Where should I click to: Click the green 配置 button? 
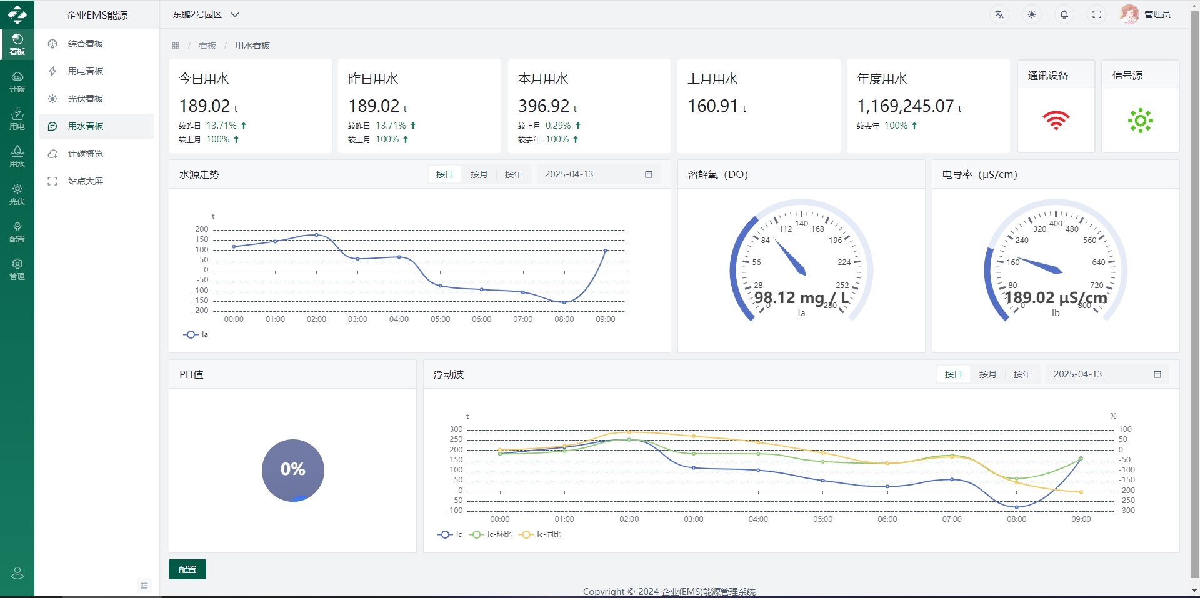(x=187, y=569)
